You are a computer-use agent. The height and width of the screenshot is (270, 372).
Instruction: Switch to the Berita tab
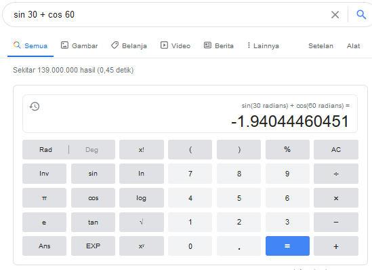pyautogui.click(x=219, y=45)
